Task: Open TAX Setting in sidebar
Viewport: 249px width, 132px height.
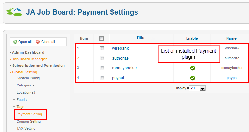Action: coord(26,128)
